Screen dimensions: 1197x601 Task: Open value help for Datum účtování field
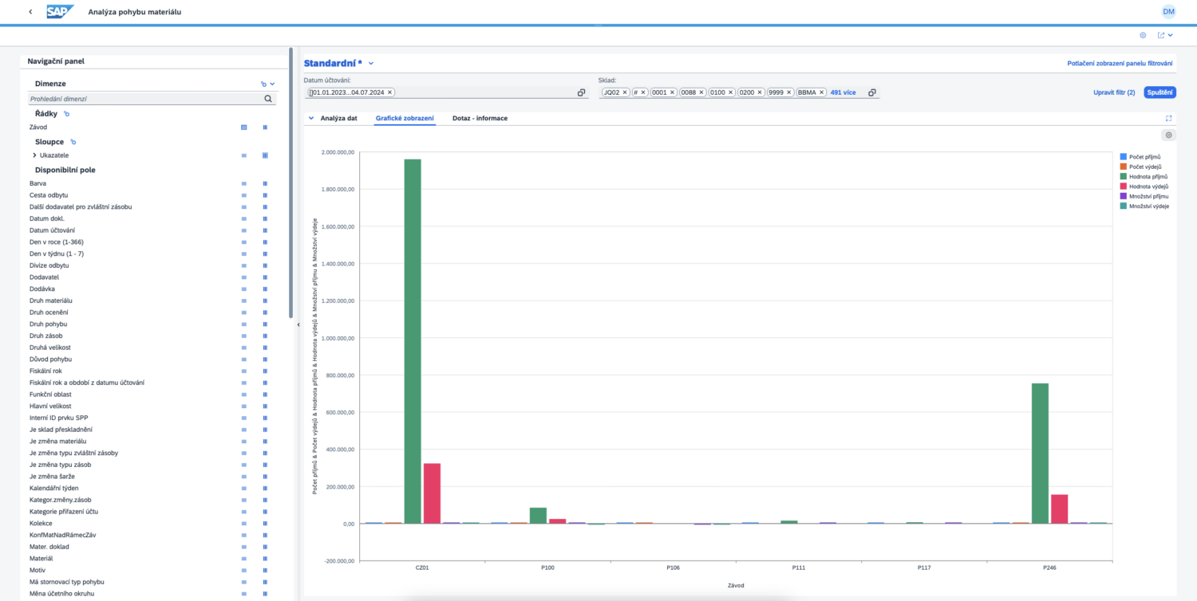[x=582, y=92]
